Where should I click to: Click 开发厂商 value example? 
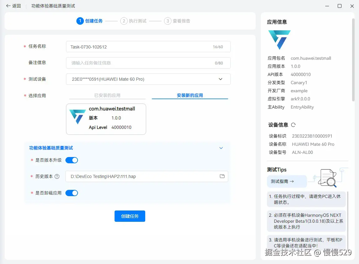[299, 91]
